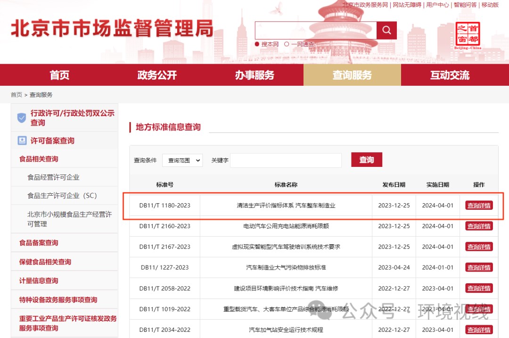Click standard name 汽车制造业大气污染物排放标准
The image size is (509, 338).
coord(286,268)
